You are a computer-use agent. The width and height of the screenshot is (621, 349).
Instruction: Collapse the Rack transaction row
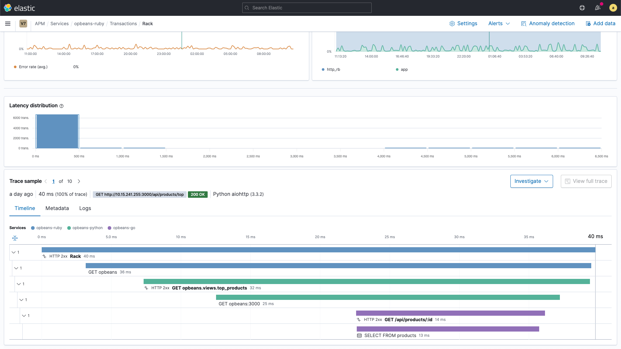coord(14,252)
